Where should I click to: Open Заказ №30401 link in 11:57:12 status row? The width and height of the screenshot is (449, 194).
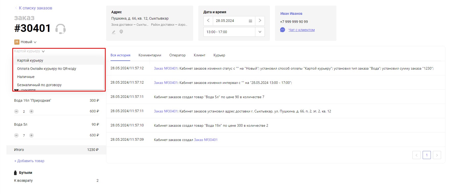tap(166, 68)
